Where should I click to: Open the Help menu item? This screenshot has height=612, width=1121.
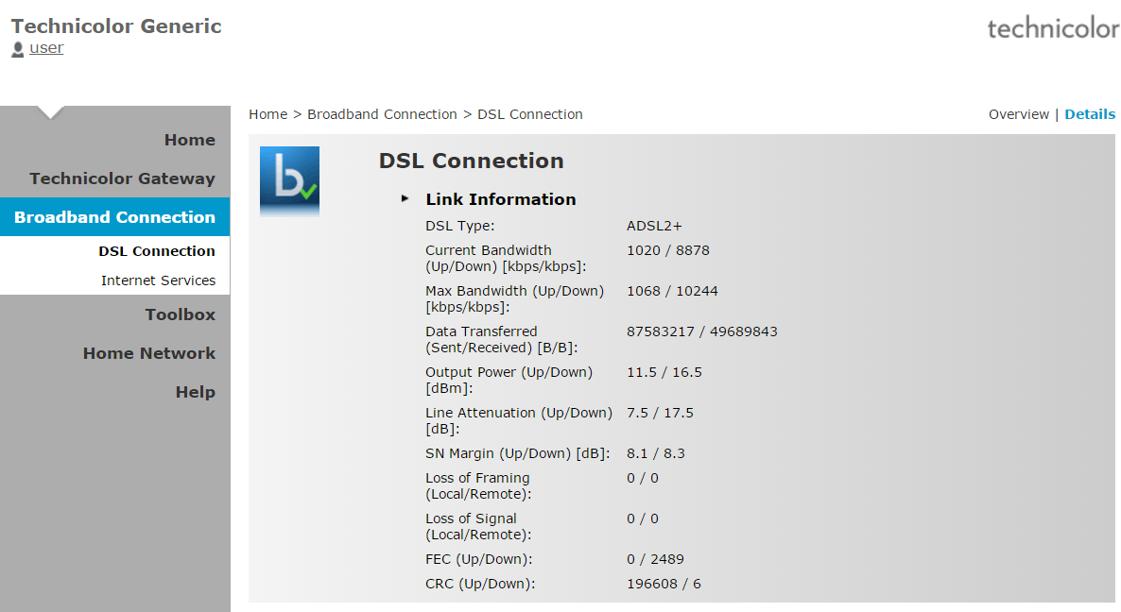[195, 392]
